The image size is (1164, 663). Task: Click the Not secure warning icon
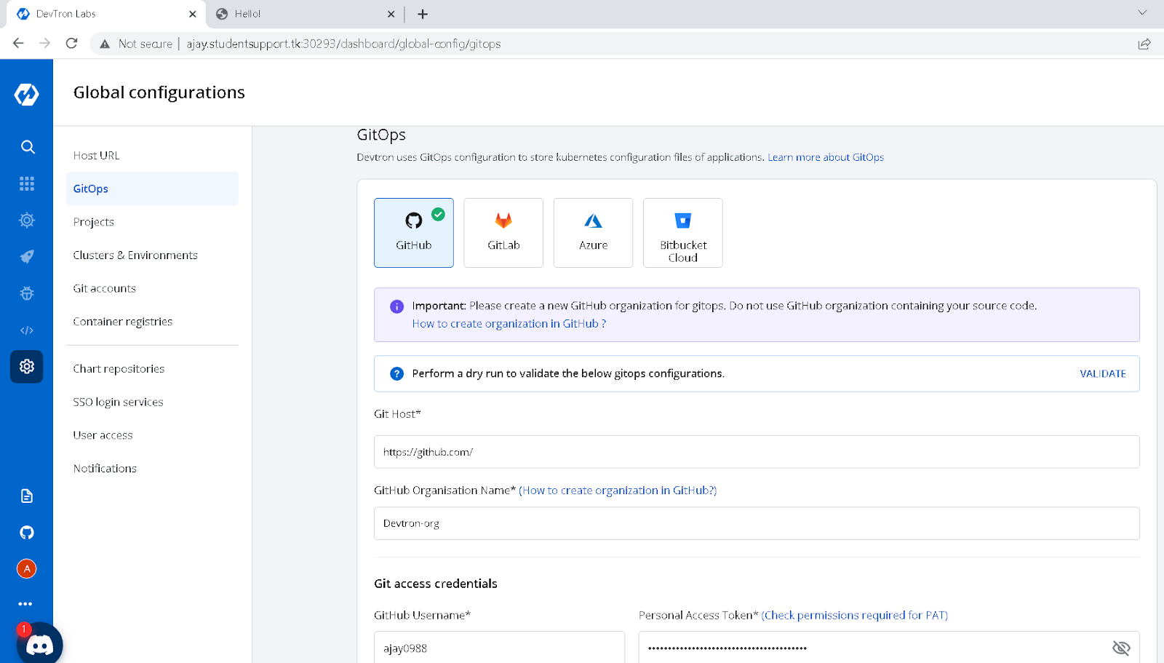(105, 44)
